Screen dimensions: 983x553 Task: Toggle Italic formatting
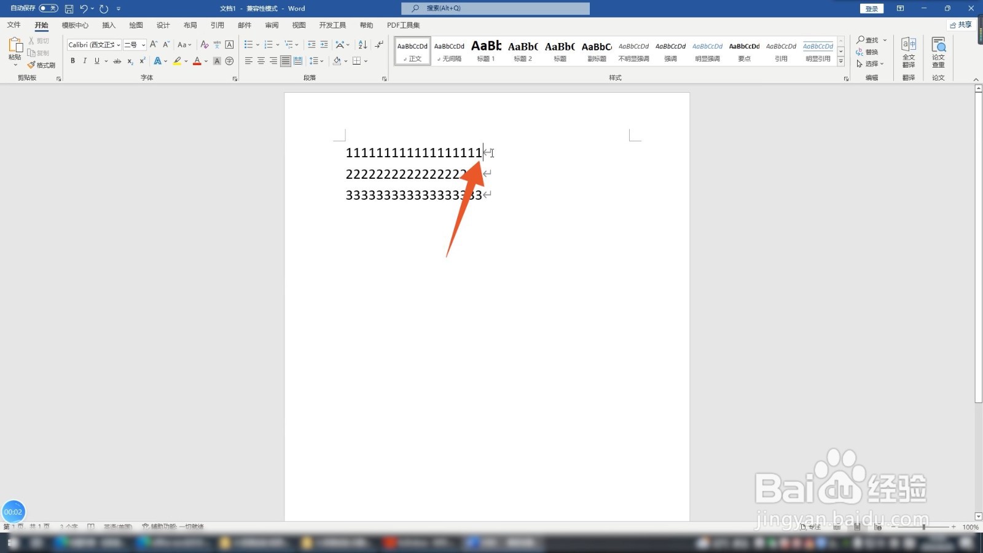pyautogui.click(x=85, y=61)
